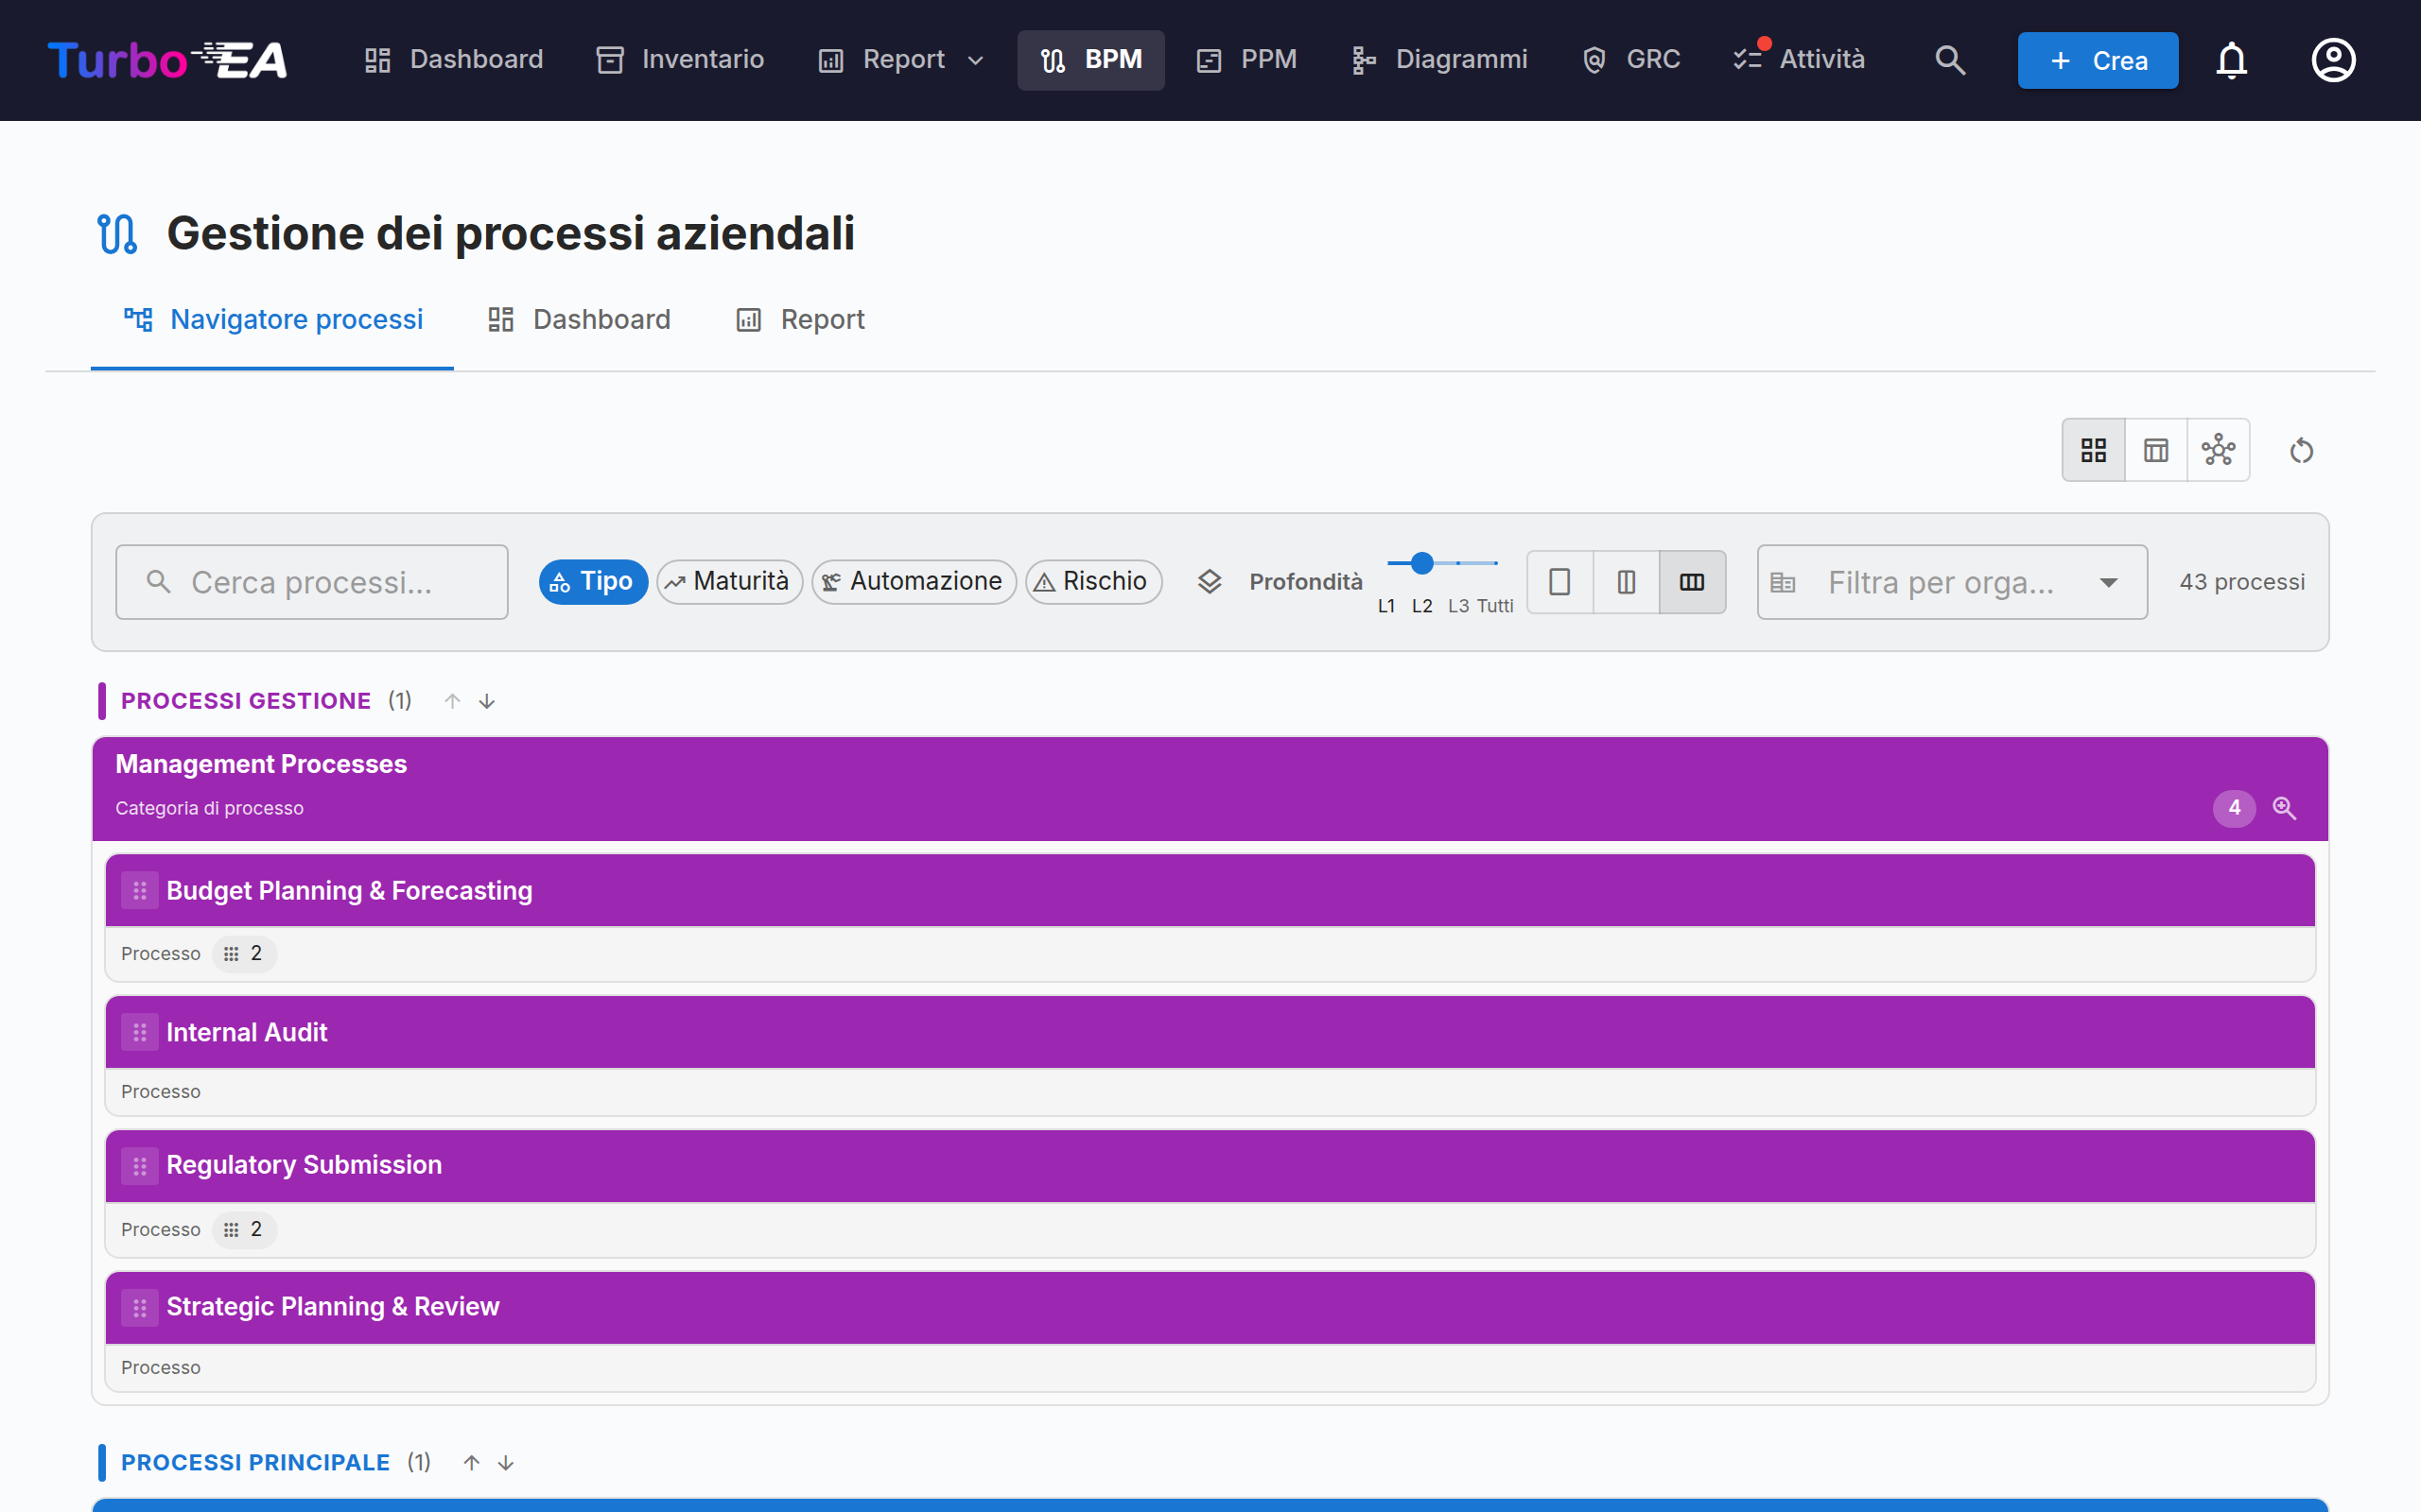Click the 4 count badge on Management Processes
Screen dimensions: 2421x1512
(2234, 808)
